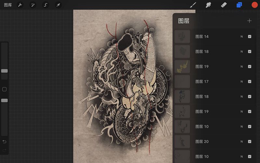Select the 图层 14 layer name

tap(202, 37)
